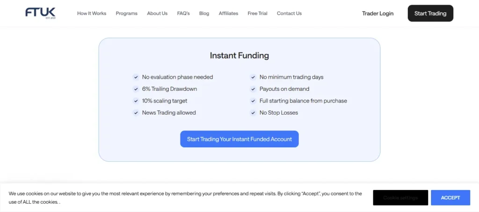
Task: Open the How It Works page
Action: (92, 14)
